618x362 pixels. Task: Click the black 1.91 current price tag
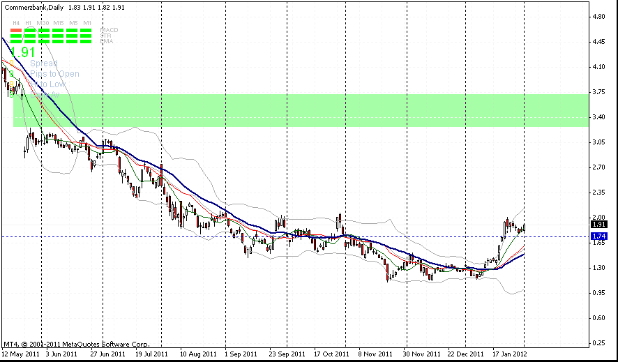click(x=598, y=225)
